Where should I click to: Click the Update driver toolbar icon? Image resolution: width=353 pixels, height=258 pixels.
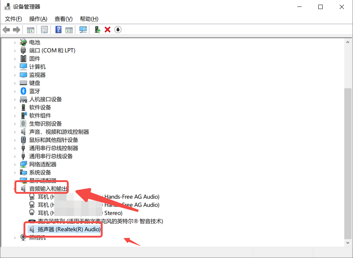click(97, 30)
